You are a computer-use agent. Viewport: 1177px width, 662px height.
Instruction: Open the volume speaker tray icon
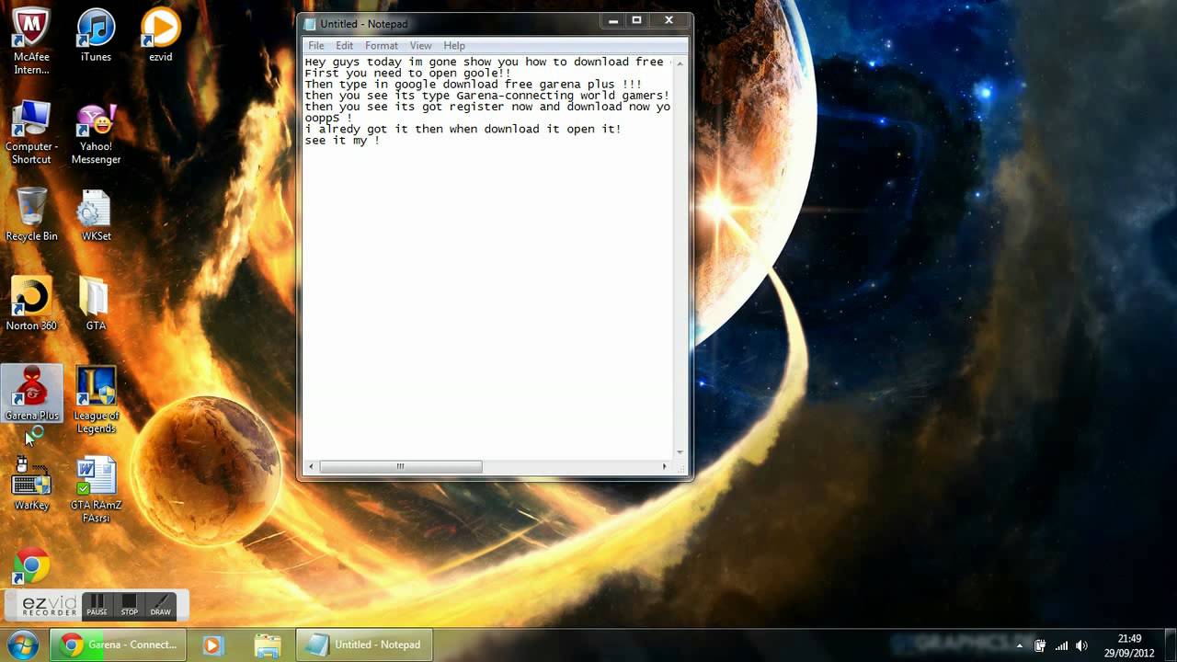click(x=1082, y=645)
